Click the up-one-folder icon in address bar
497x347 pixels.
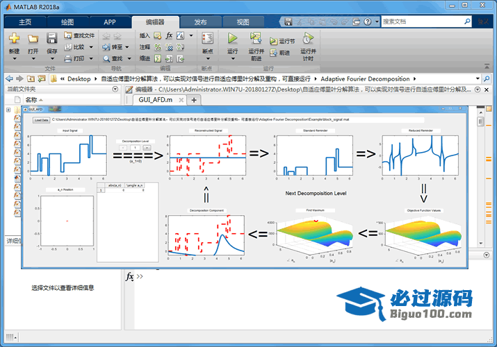click(x=31, y=78)
